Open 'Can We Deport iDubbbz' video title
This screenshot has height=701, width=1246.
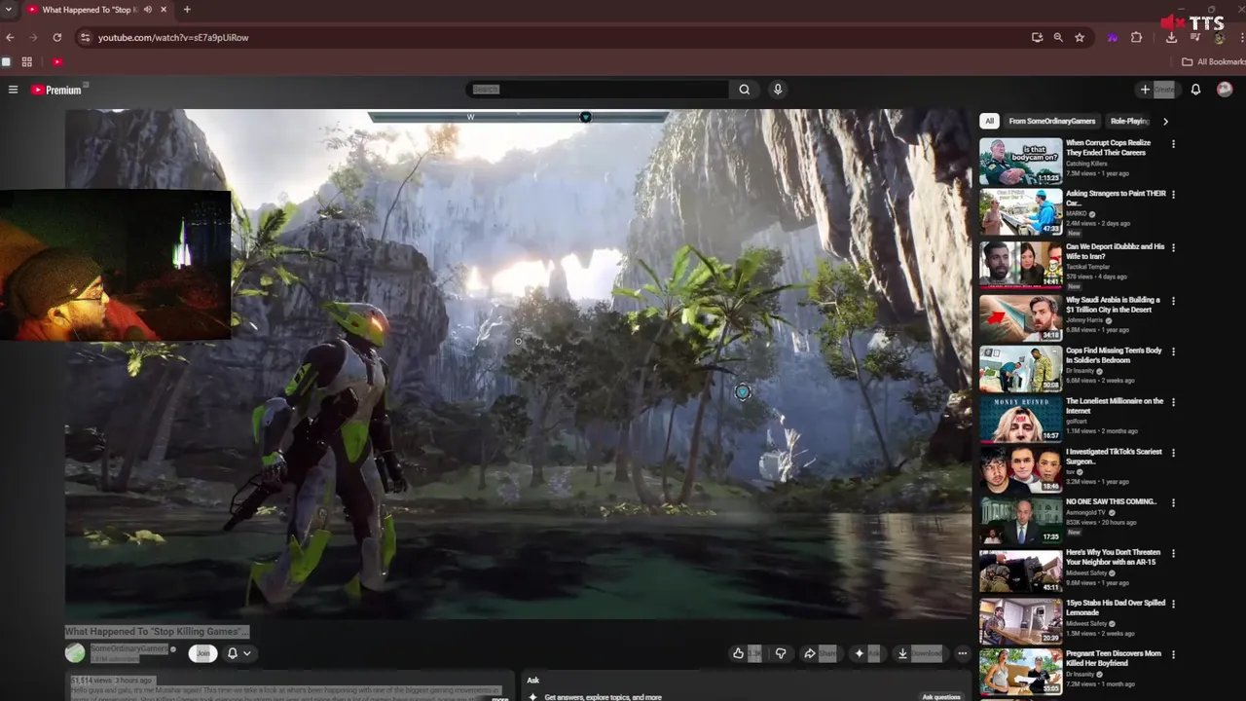click(1115, 251)
